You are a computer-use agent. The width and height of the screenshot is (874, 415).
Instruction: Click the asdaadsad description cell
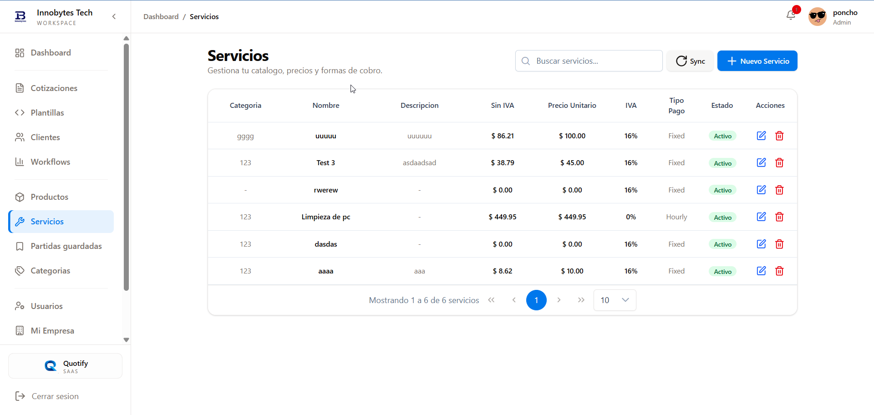(x=419, y=163)
